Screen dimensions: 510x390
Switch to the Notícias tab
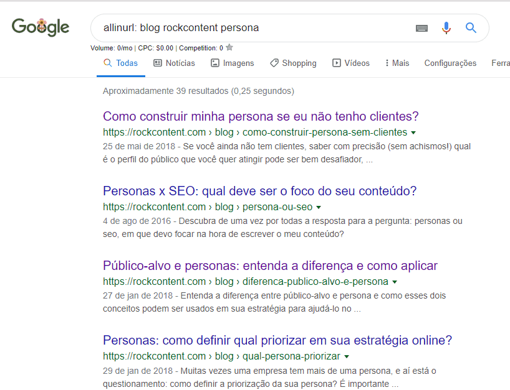(174, 63)
